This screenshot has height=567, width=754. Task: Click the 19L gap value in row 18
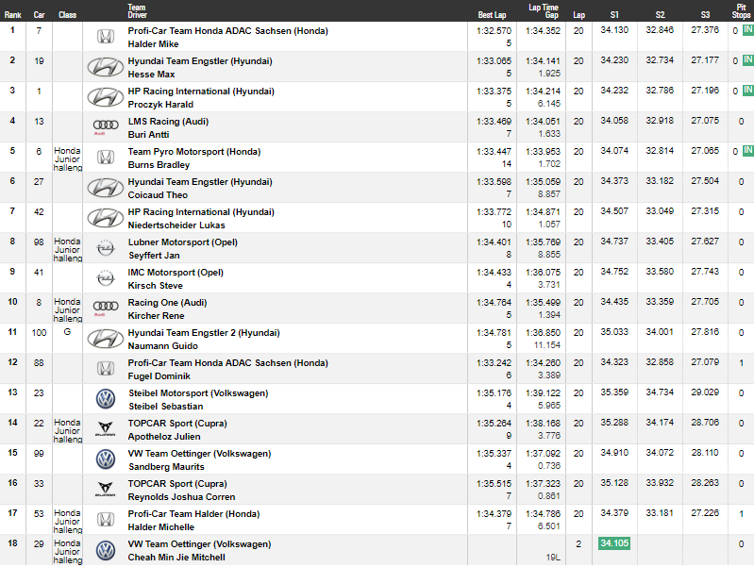pyautogui.click(x=553, y=558)
